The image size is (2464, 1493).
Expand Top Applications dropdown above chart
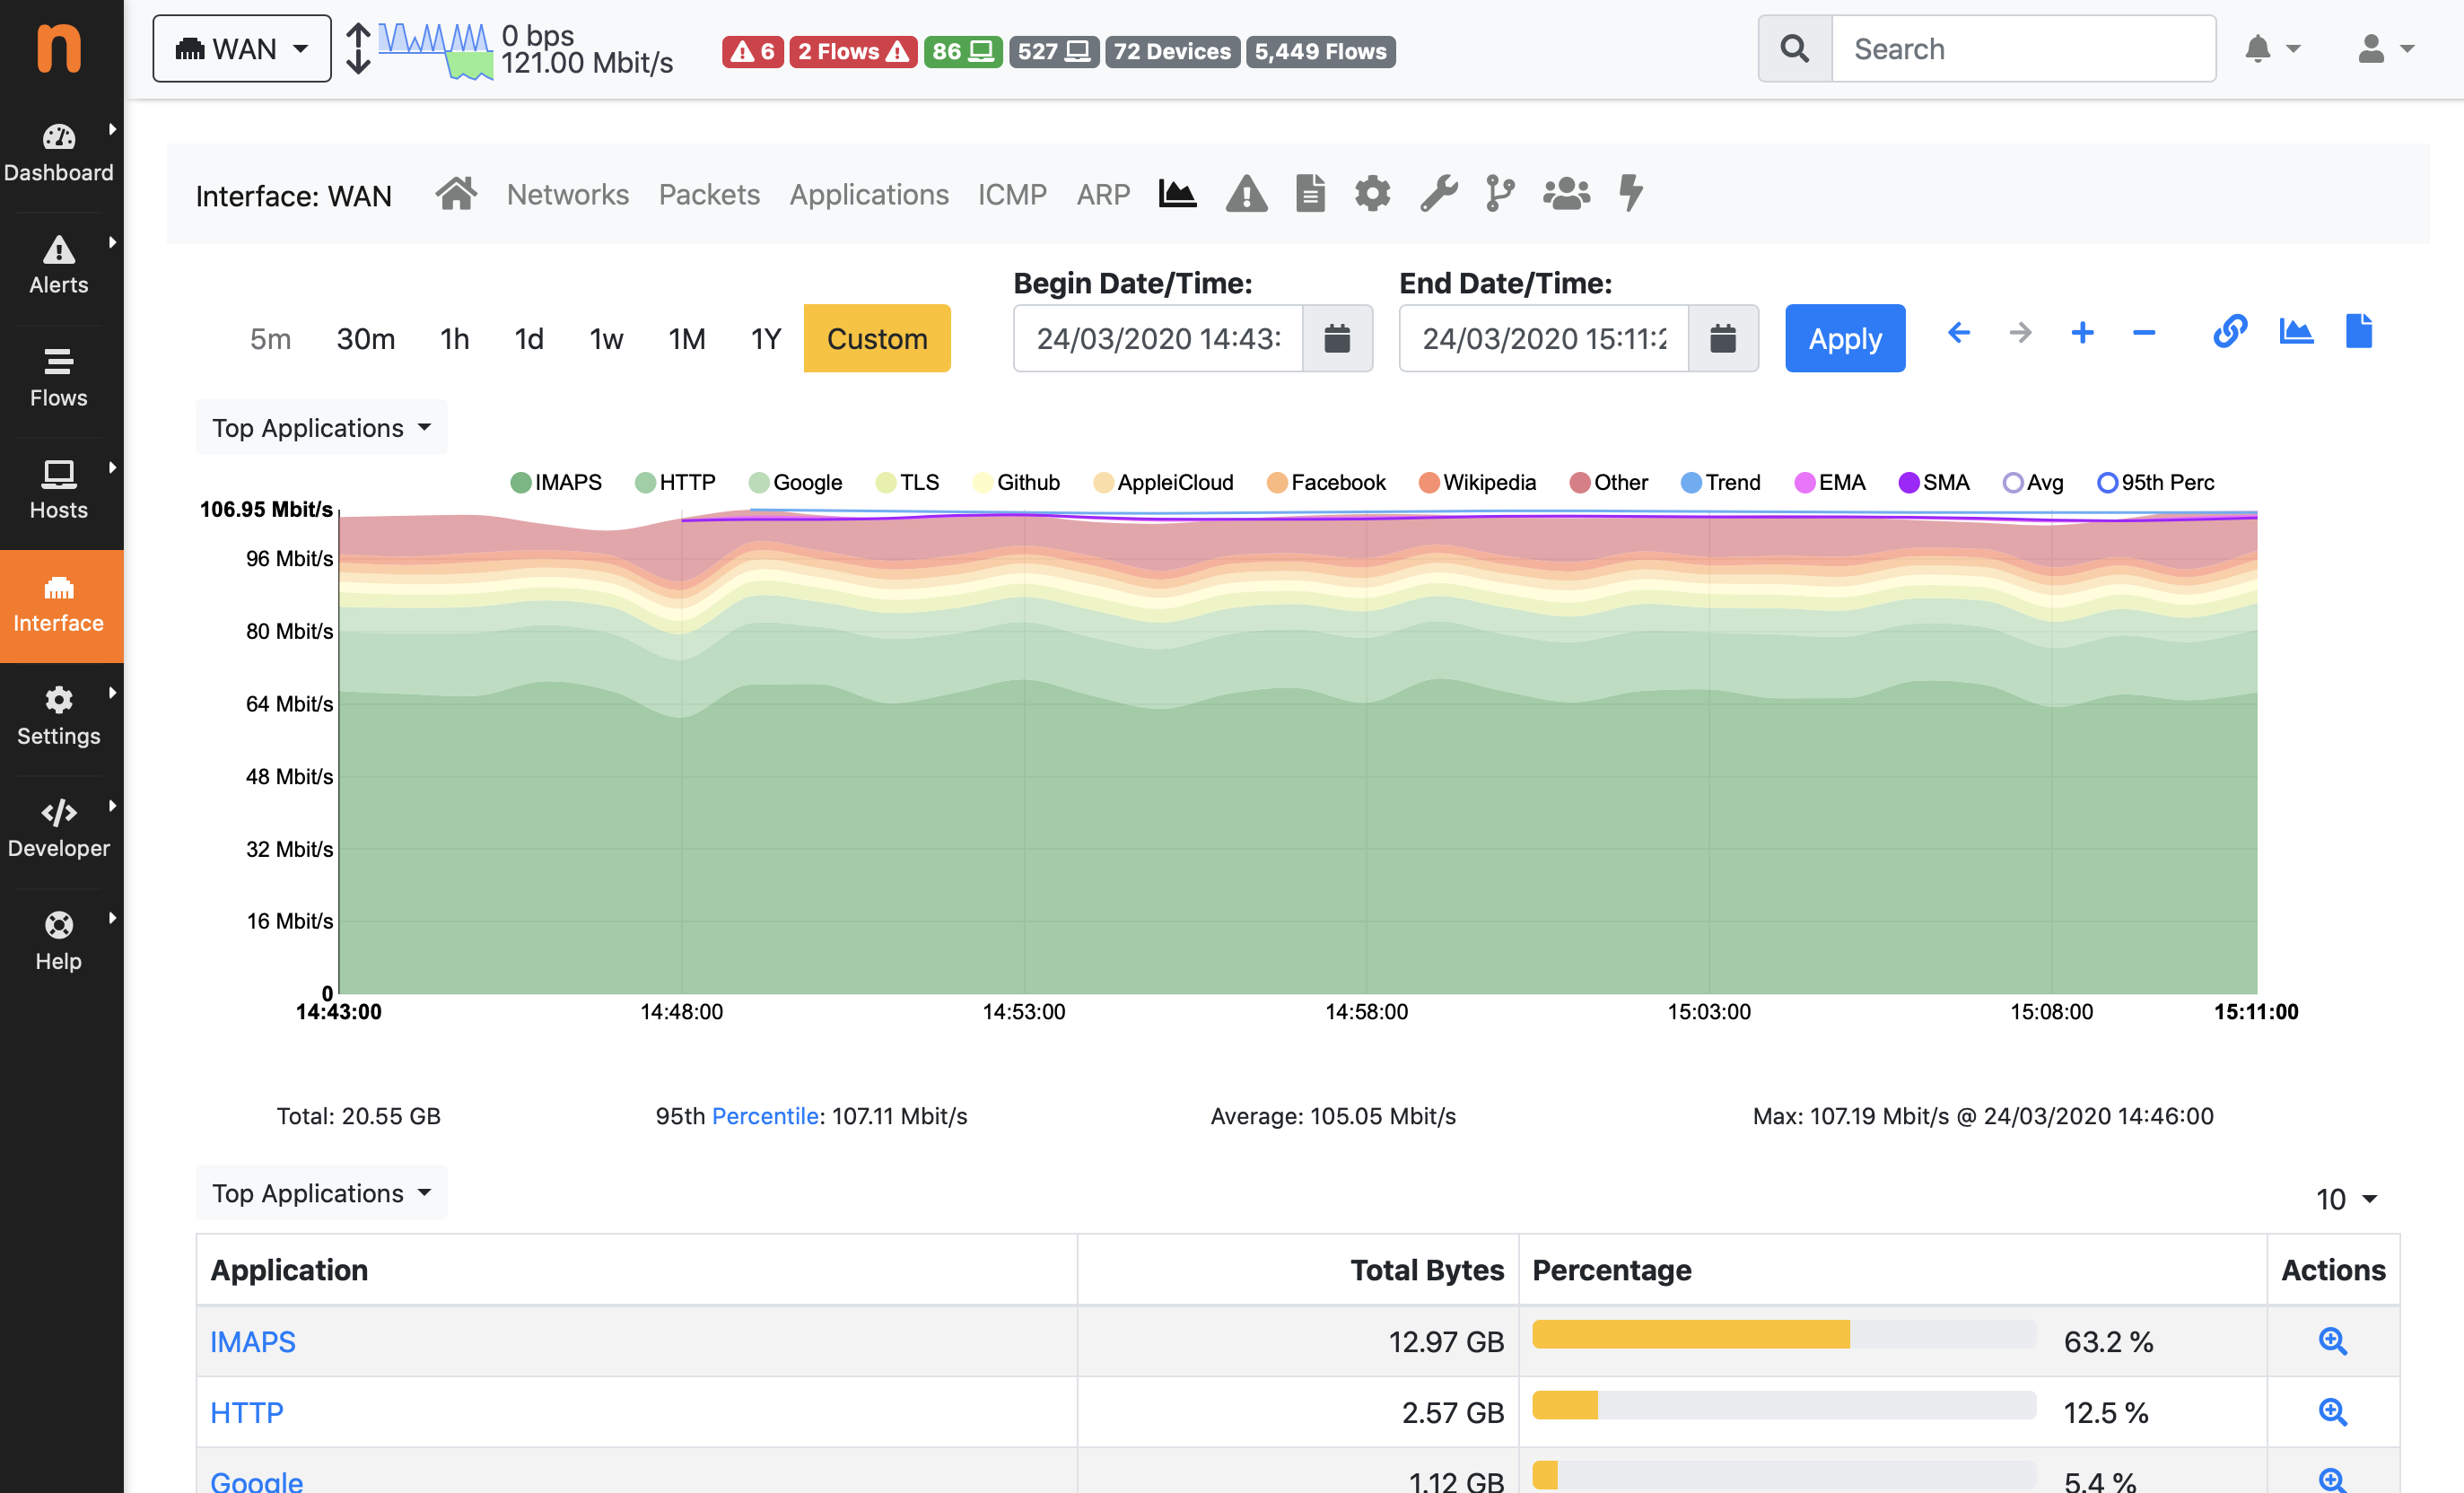(321, 428)
